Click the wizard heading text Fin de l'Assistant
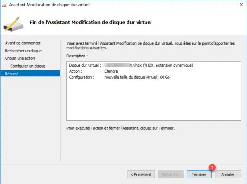The width and height of the screenshot is (247, 184). [90, 22]
